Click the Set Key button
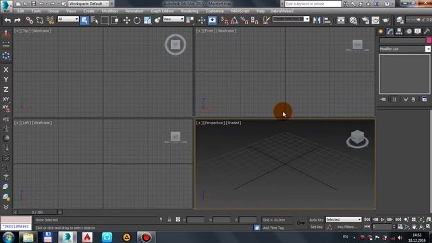The width and height of the screenshot is (432, 243). point(317,227)
